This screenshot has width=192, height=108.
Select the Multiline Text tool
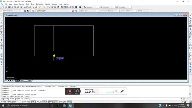click(1, 65)
